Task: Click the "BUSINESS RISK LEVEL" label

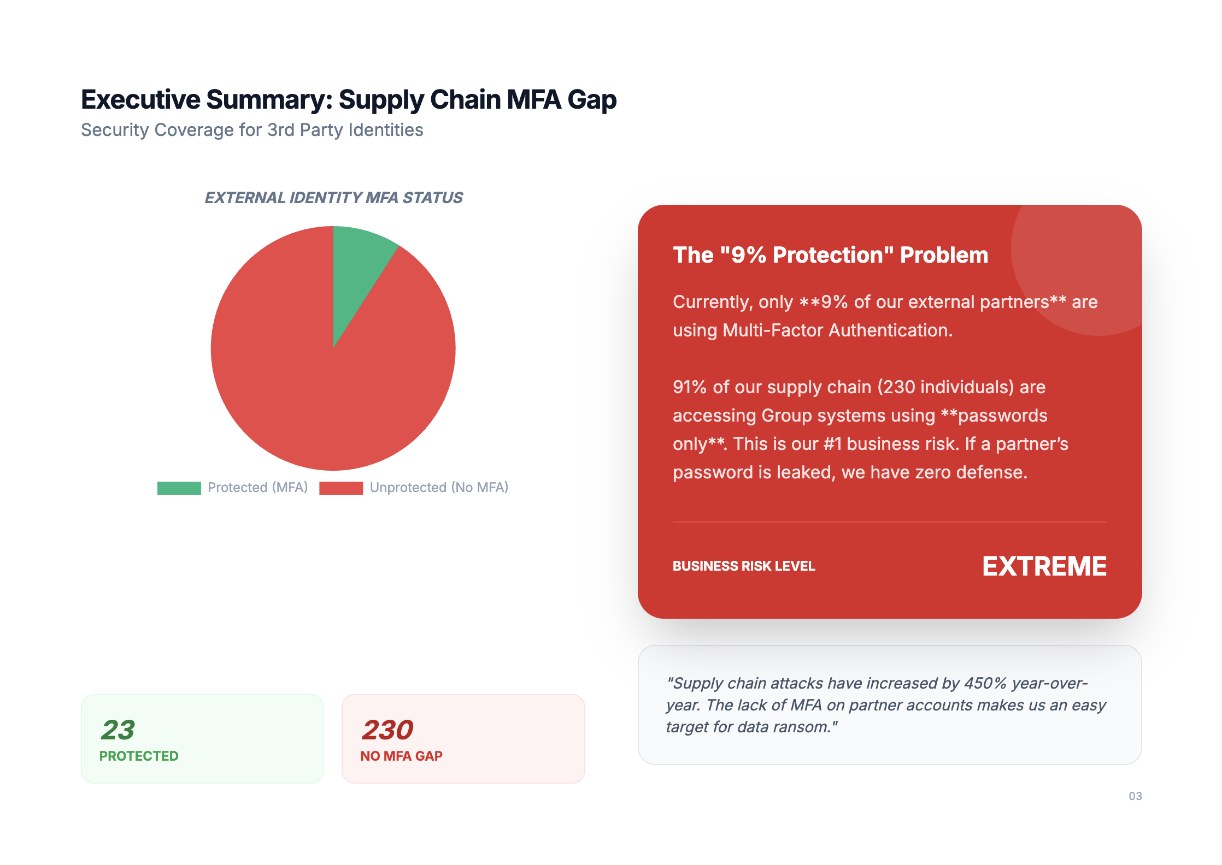Action: 743,566
